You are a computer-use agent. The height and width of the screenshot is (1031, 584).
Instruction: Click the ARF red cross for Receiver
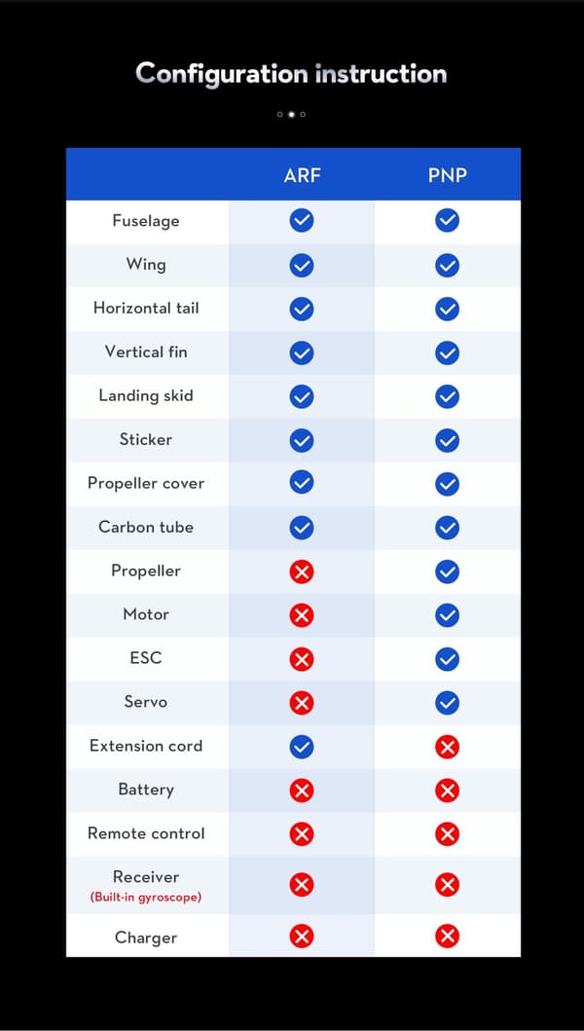(301, 885)
